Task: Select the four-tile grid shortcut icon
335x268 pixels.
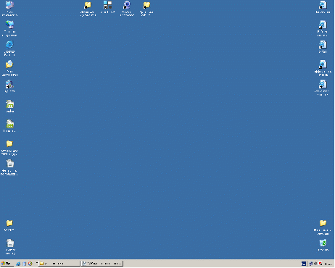Action: (107, 7)
